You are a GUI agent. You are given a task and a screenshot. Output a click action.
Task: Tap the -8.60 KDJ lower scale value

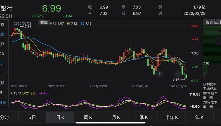[195, 107]
